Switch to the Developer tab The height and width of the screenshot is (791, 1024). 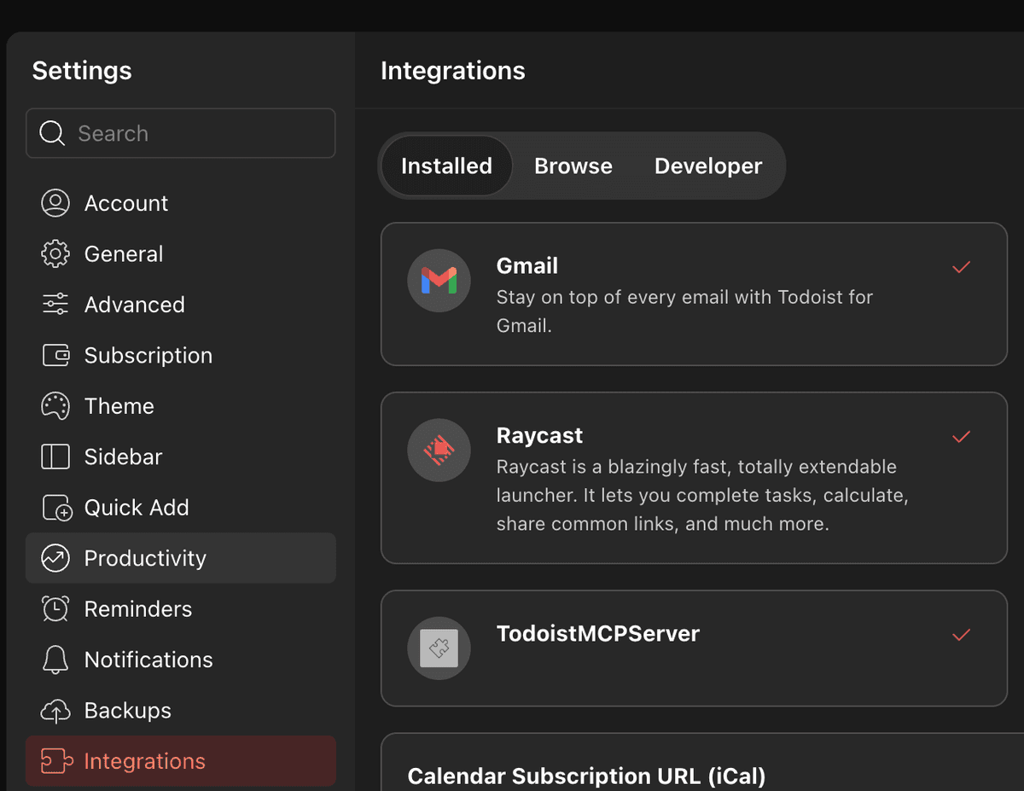[x=708, y=166]
